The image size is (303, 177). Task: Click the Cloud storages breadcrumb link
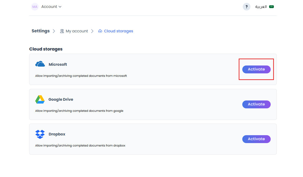click(119, 31)
